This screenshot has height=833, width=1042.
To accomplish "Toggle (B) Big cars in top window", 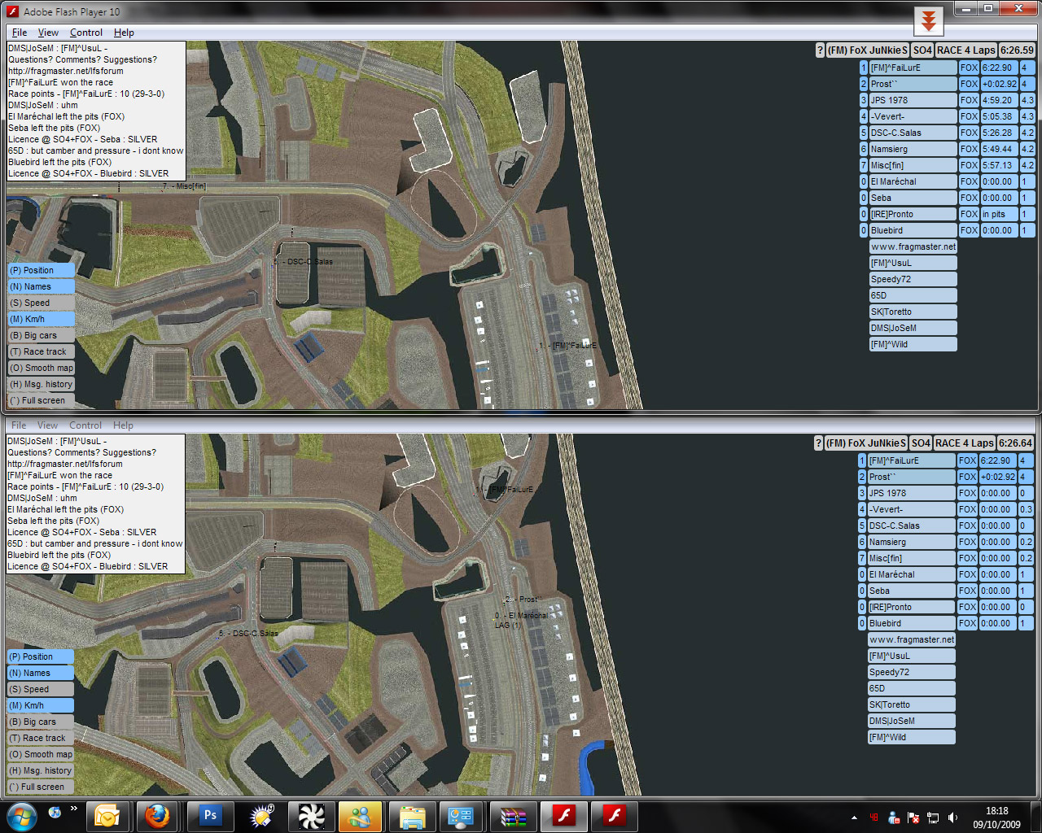I will (x=41, y=335).
